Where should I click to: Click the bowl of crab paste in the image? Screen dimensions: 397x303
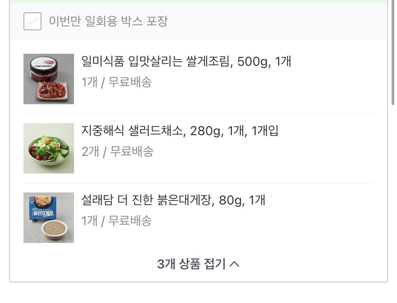[55, 230]
